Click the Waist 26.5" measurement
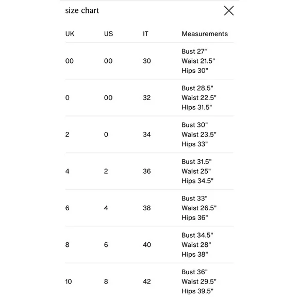The height and width of the screenshot is (299, 299). point(199,208)
